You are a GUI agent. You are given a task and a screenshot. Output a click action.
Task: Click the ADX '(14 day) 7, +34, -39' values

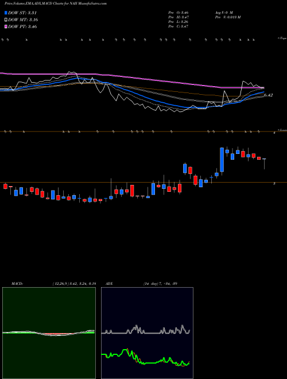pyautogui.click(x=160, y=284)
